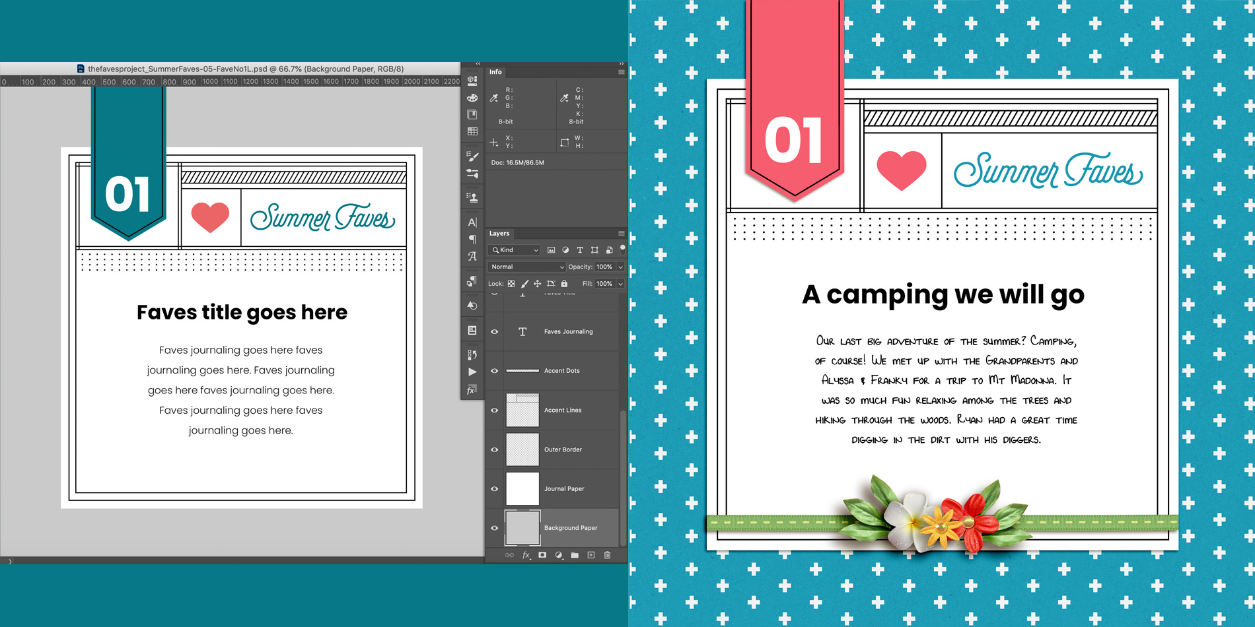Hide the Journal Paper layer

[x=495, y=488]
